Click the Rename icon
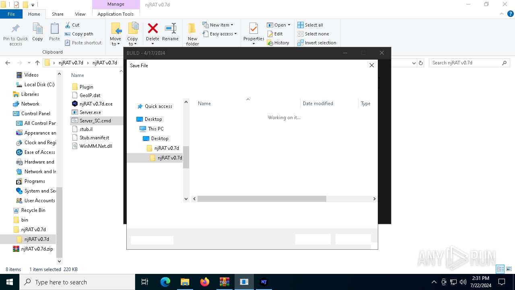The height and width of the screenshot is (290, 515). (171, 28)
